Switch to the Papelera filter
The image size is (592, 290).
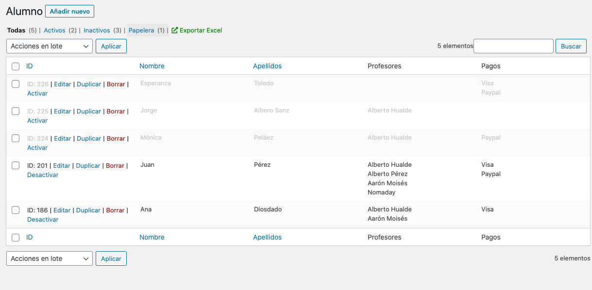coord(141,30)
